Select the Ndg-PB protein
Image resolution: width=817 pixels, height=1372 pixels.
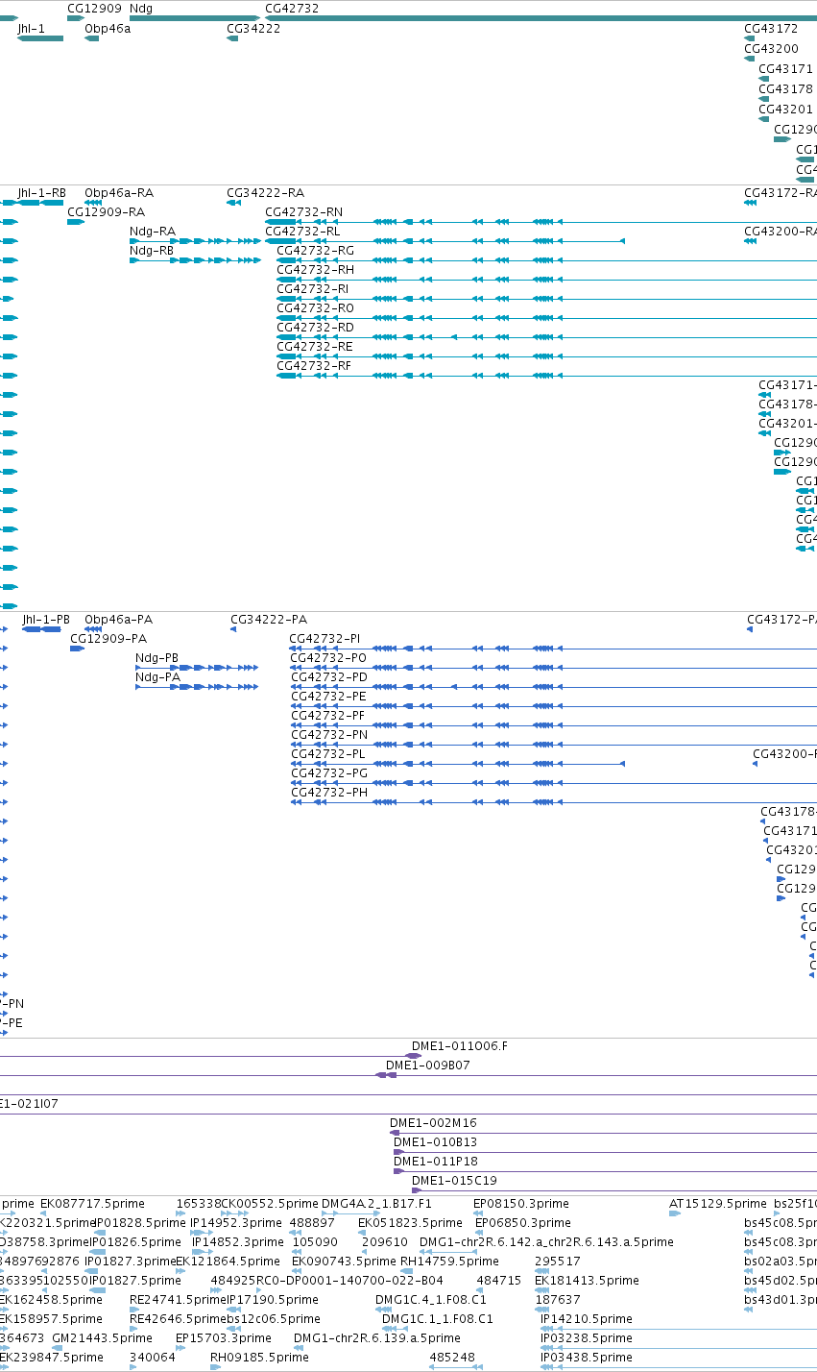(197, 668)
